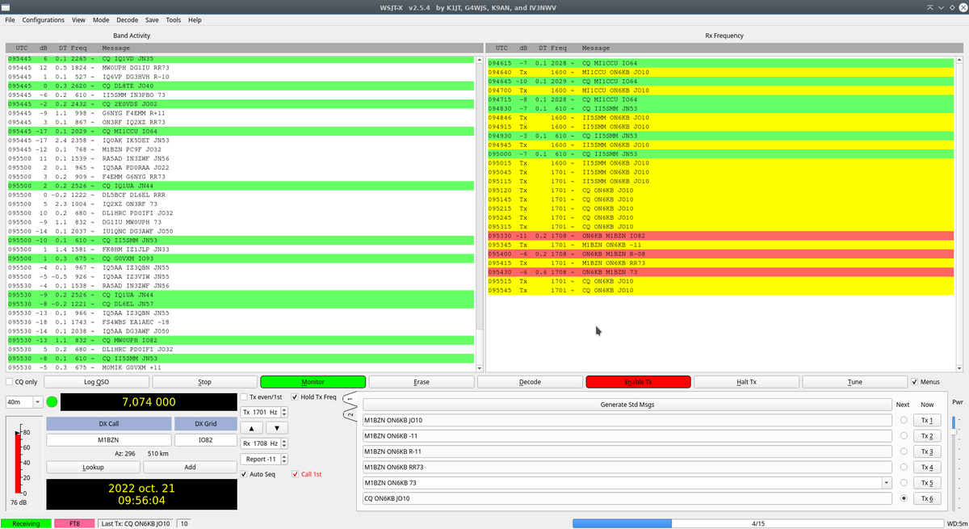Click the DX Call field containing M1BZN
The image size is (969, 529).
[x=107, y=440]
